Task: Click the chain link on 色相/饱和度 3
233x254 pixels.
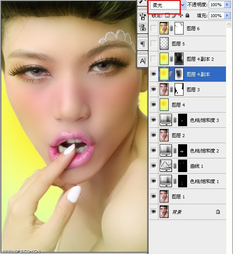Action: (175, 120)
